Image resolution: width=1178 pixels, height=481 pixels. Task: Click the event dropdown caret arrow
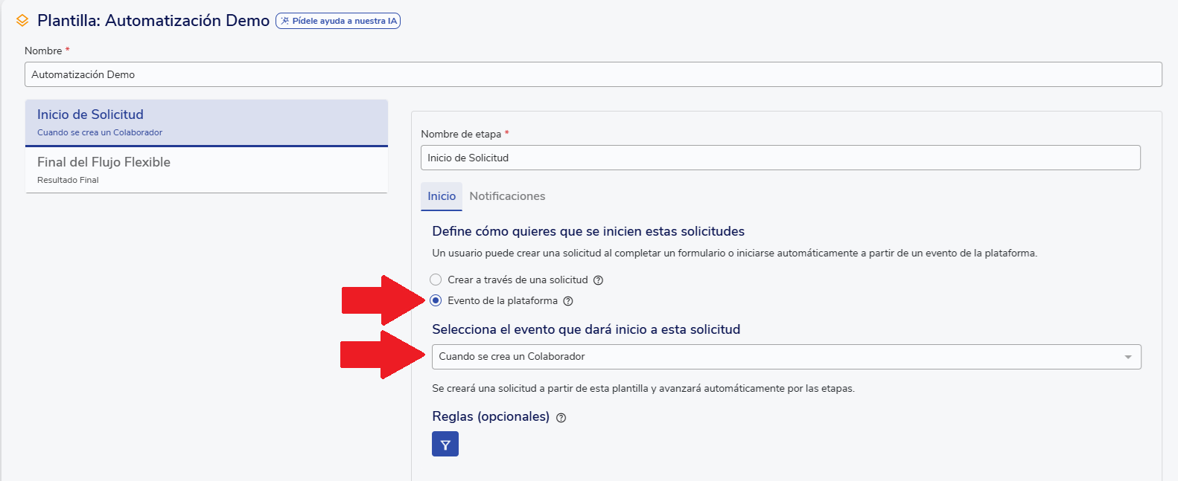pos(1127,358)
